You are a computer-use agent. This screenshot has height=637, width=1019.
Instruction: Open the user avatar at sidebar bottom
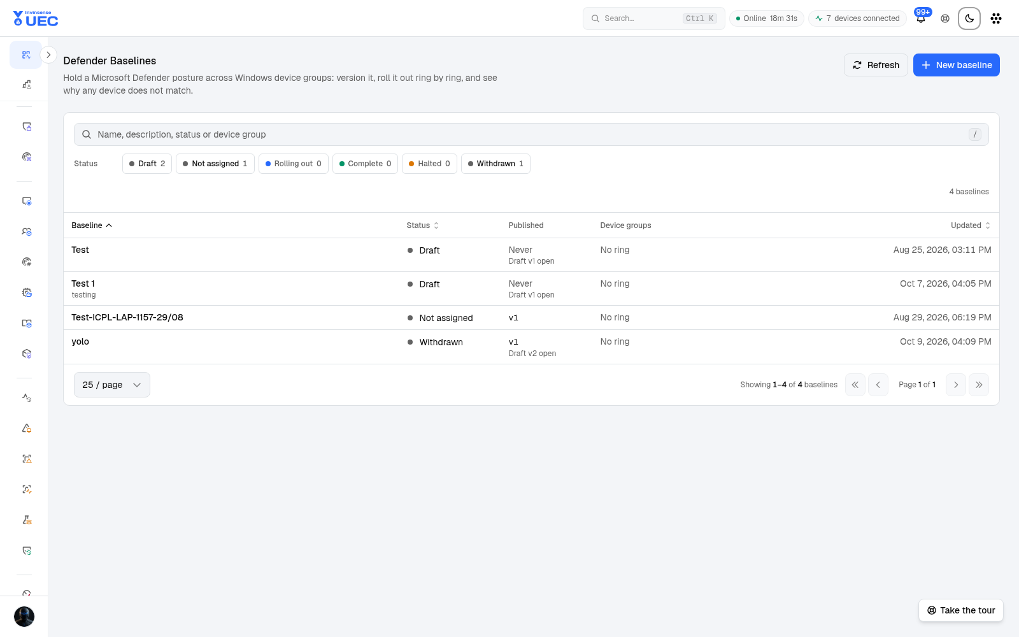tap(24, 617)
